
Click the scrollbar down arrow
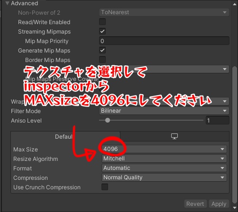pos(235,208)
